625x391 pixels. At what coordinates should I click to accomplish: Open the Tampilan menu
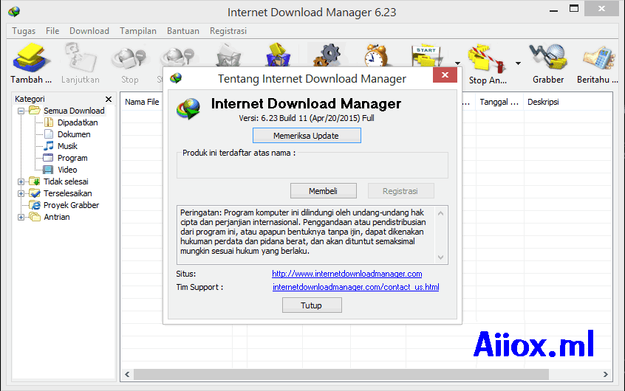pos(138,31)
